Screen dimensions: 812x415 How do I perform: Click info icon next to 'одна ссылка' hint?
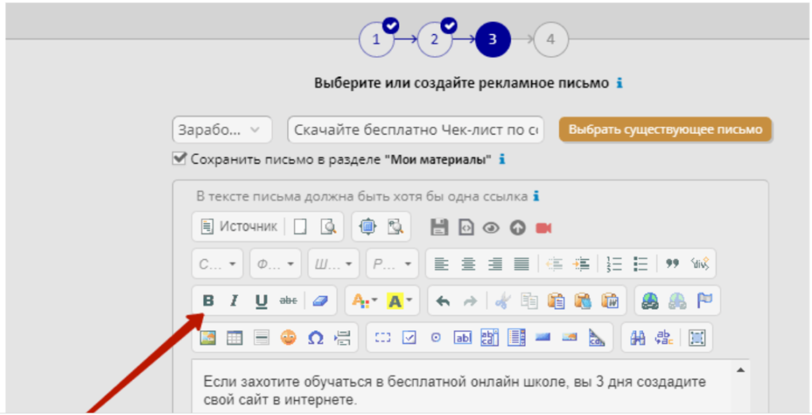coord(537,196)
